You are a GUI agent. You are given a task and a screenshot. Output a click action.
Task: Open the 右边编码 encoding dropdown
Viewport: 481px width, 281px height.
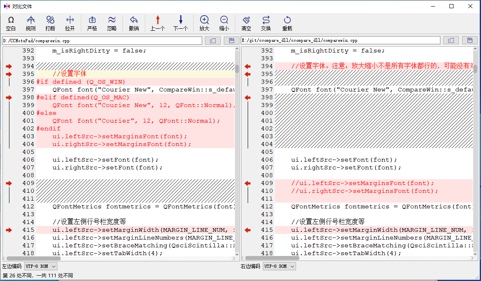[280, 266]
